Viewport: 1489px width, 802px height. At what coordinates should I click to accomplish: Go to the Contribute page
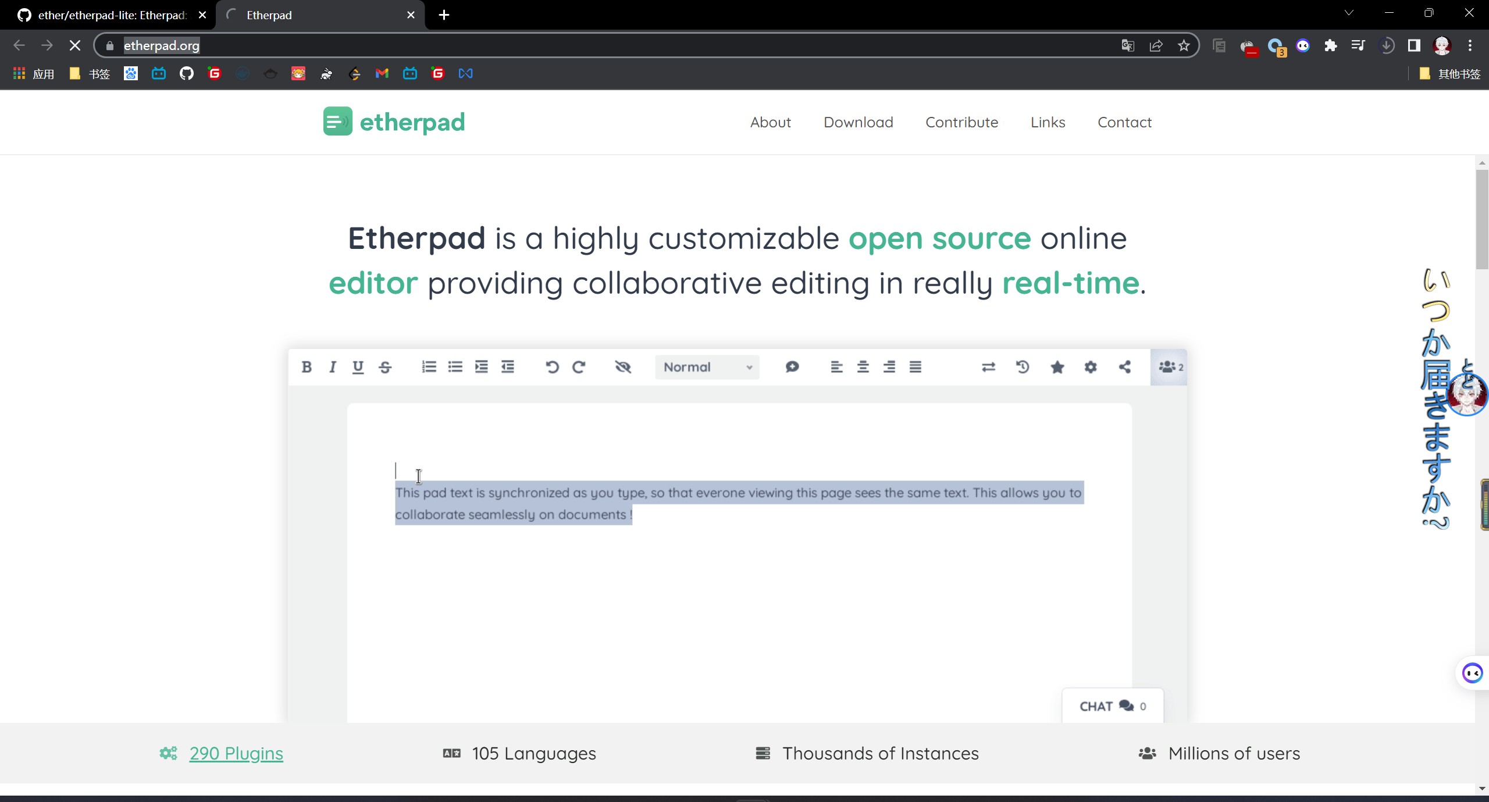tap(961, 122)
